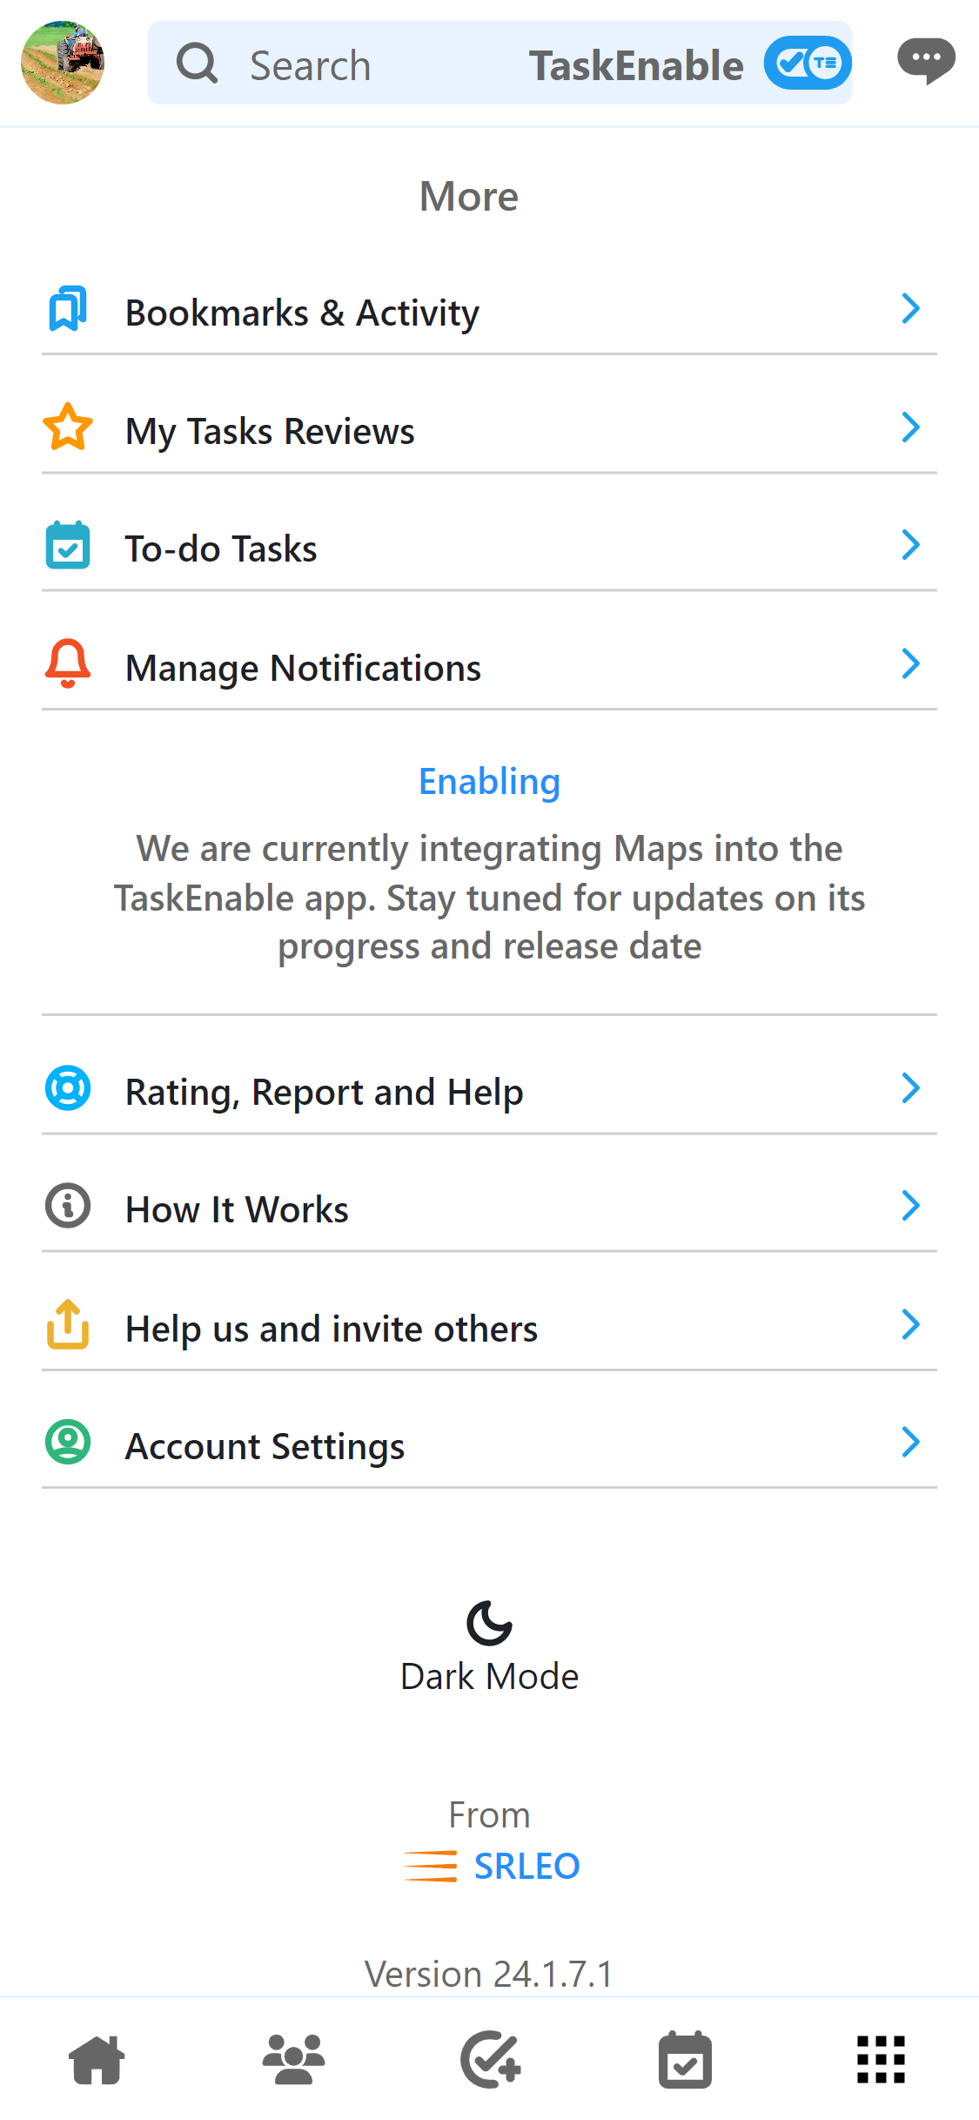The width and height of the screenshot is (979, 2120).
Task: Click the orange bell notifications icon
Action: (x=68, y=664)
